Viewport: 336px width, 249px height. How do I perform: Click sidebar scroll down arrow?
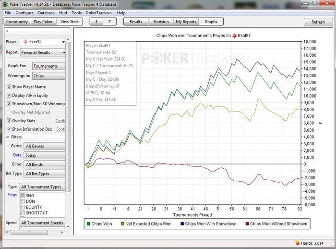click(68, 226)
